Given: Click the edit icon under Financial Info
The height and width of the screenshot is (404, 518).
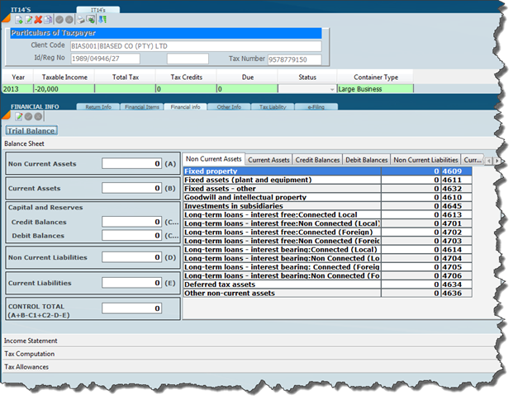Looking at the screenshot, I should click(17, 117).
